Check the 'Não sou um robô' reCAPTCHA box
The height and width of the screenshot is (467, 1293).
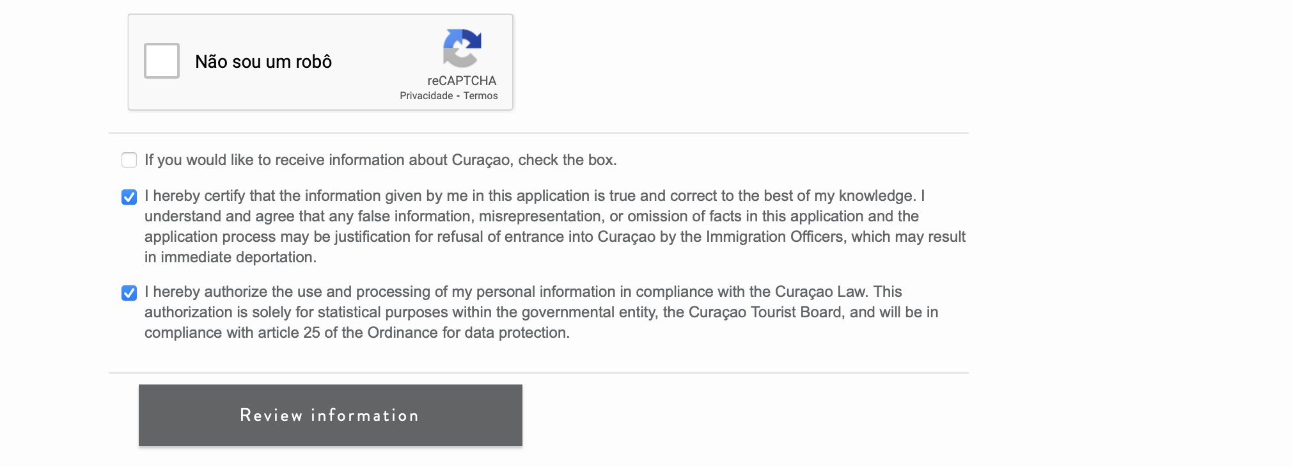[162, 61]
